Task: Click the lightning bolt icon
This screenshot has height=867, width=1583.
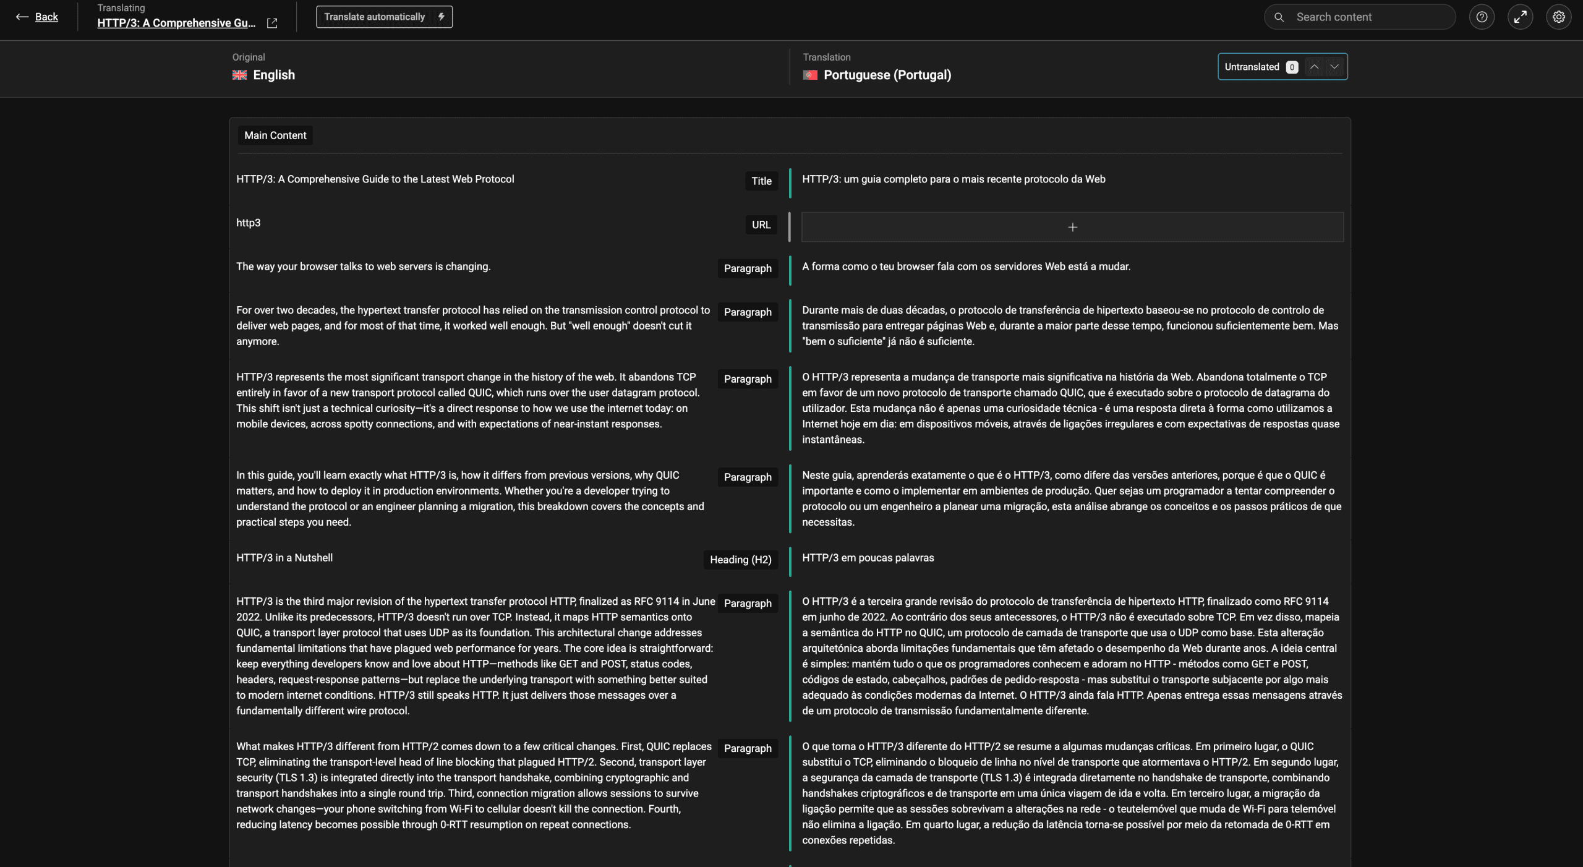Action: pyautogui.click(x=441, y=17)
